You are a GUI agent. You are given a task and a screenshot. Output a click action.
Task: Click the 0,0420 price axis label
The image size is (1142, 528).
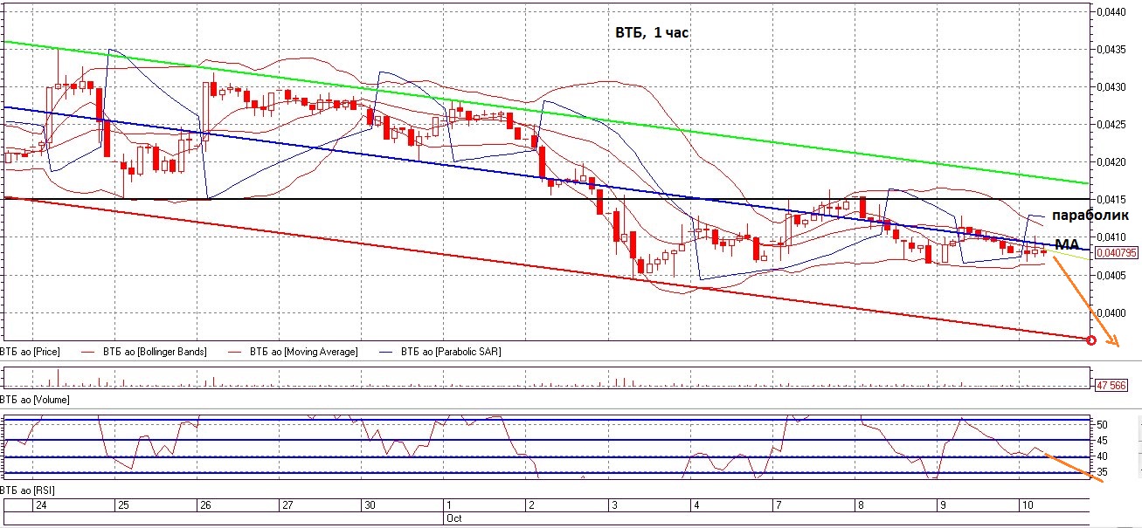pos(1111,161)
